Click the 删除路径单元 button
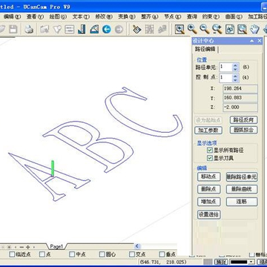This screenshot has width=267, height=267. (x=242, y=177)
